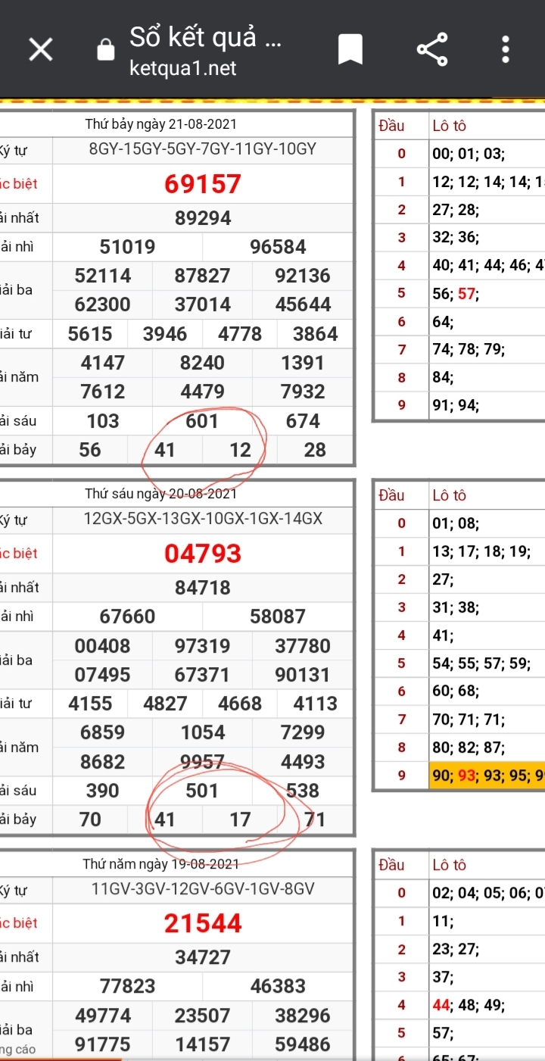The width and height of the screenshot is (545, 1061).
Task: Tap sixth prize number 501
Action: point(202,791)
